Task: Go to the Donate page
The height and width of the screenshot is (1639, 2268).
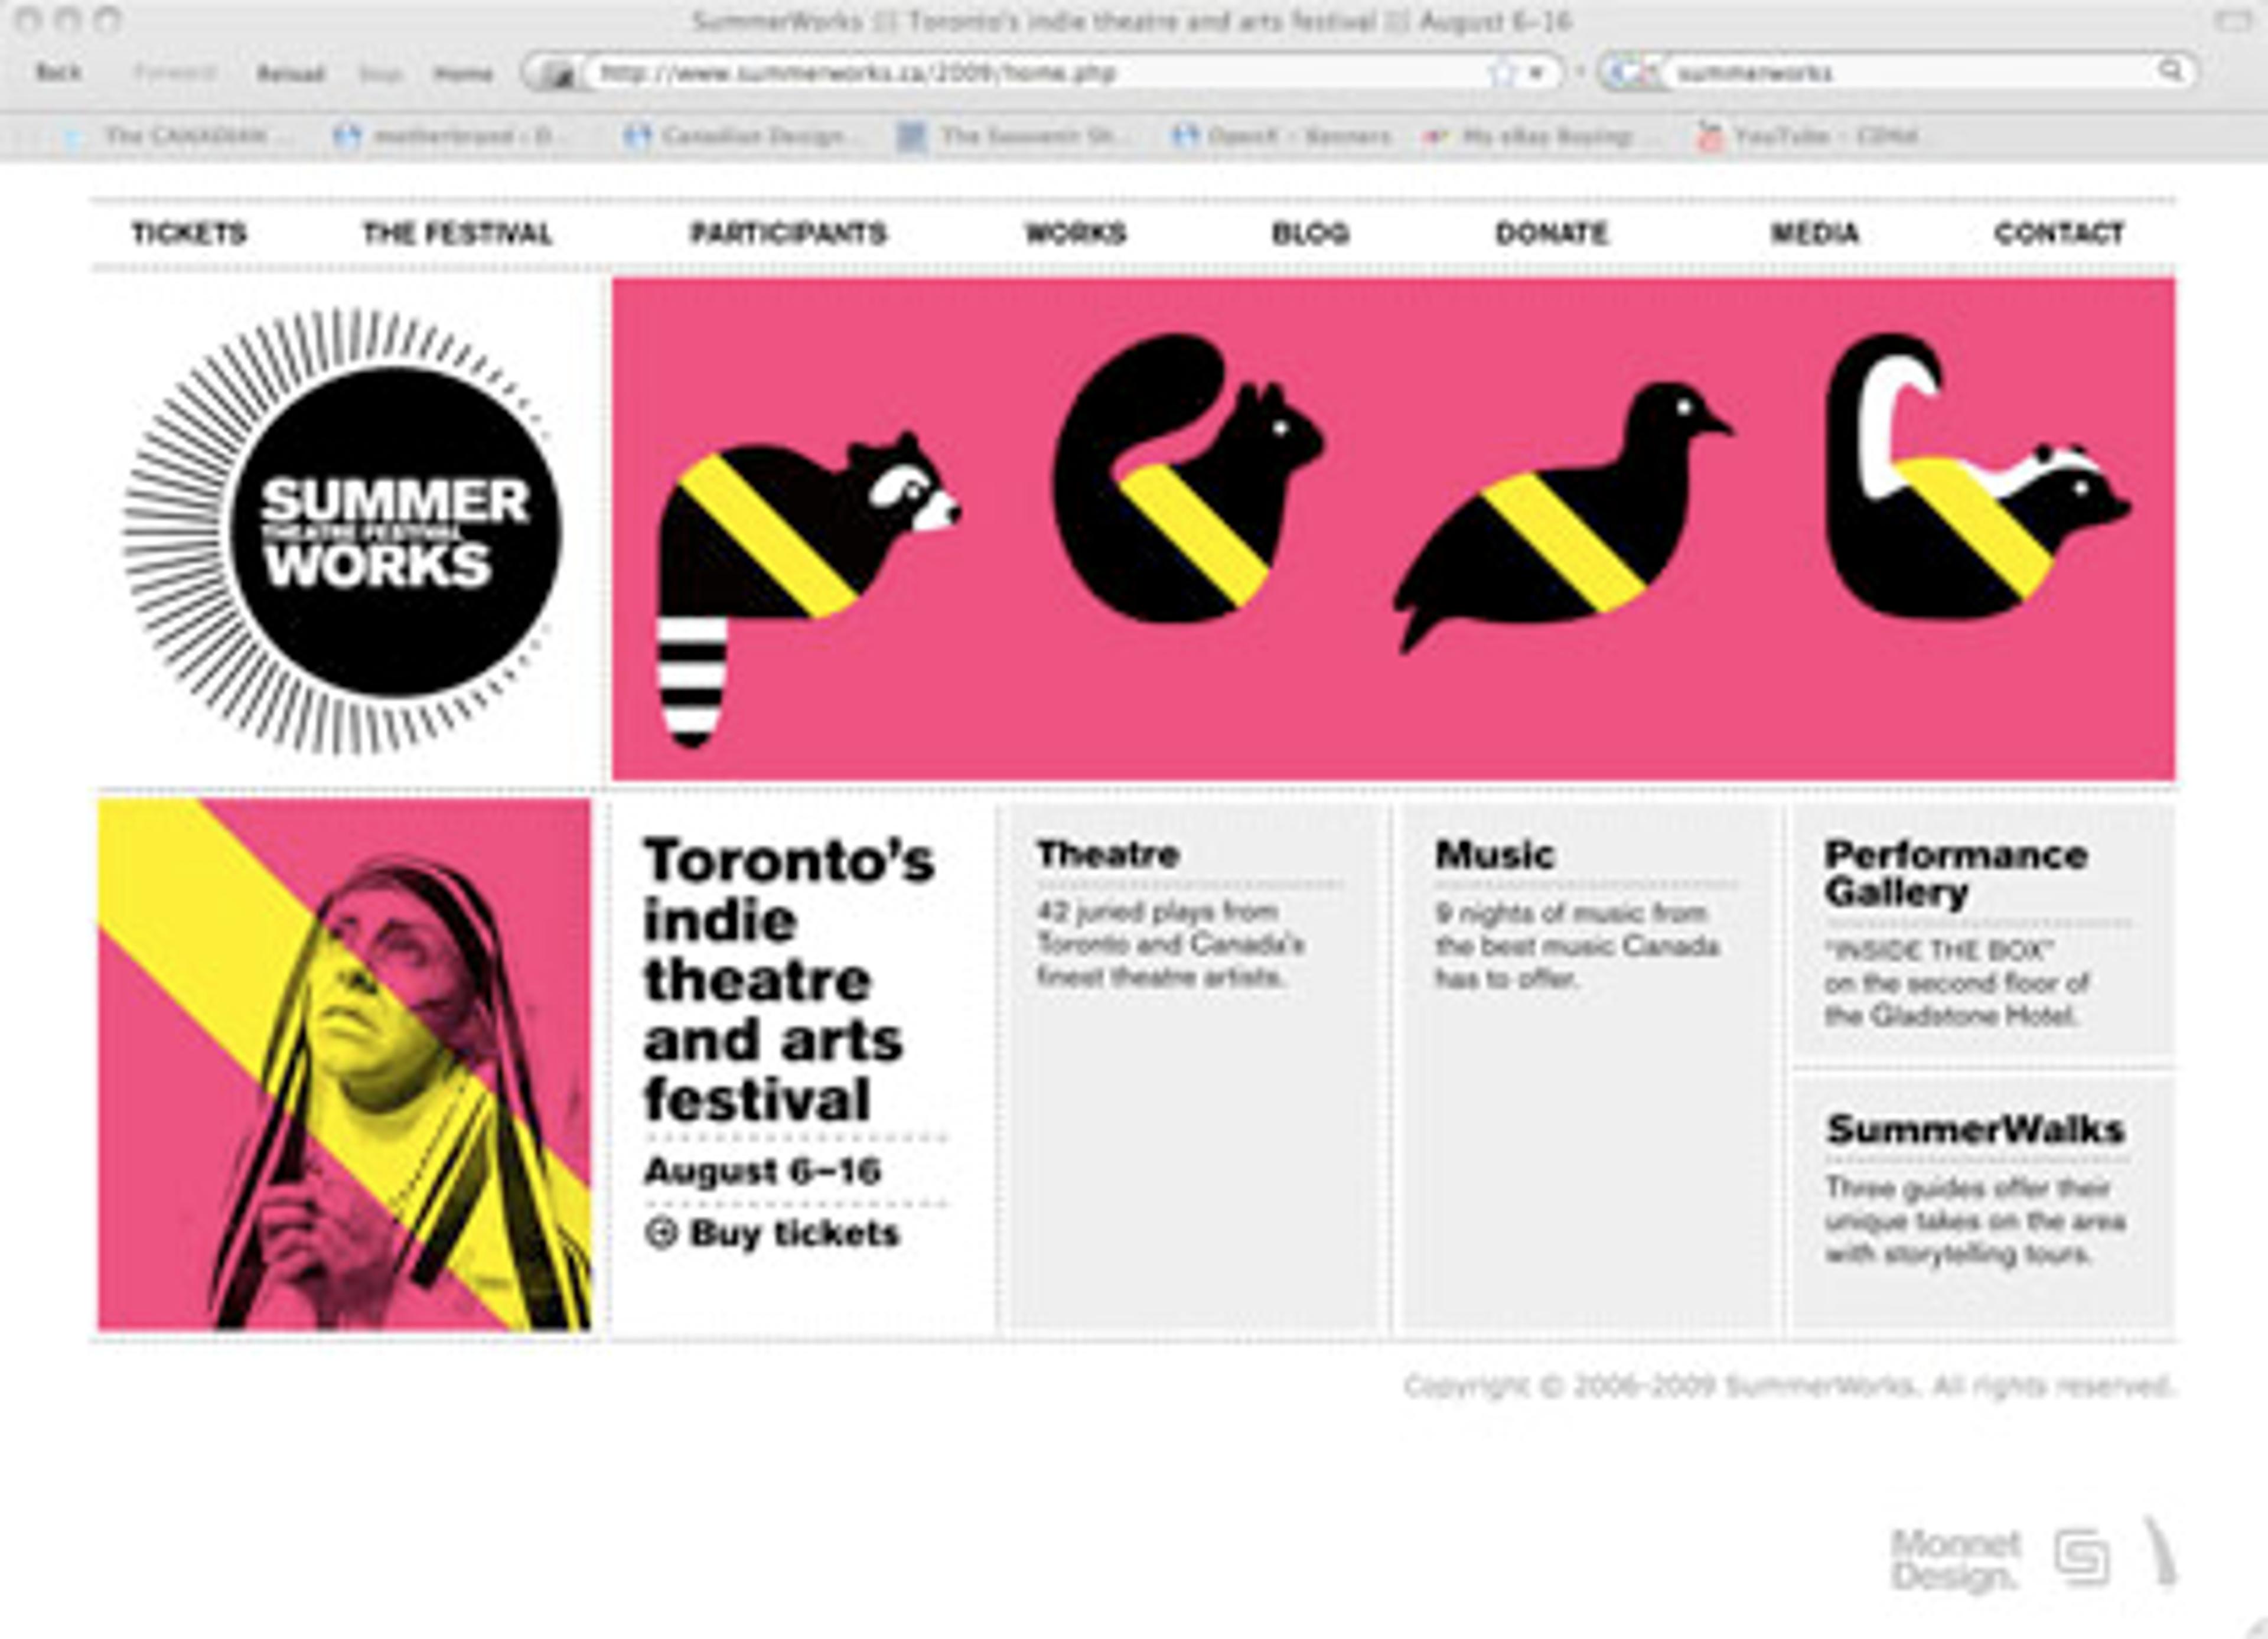Action: 1551,234
